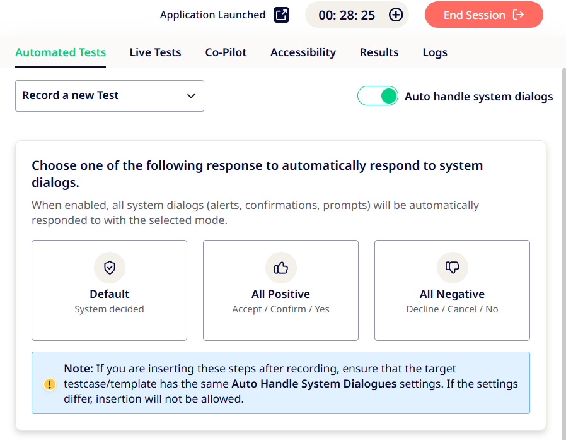This screenshot has width=566, height=440.
Task: Expand the dropdown using its chevron arrow
Action: (191, 96)
